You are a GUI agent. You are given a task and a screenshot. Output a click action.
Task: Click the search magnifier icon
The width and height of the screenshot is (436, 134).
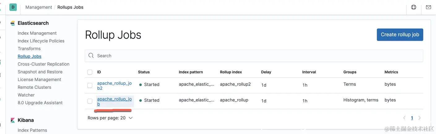click(91, 56)
